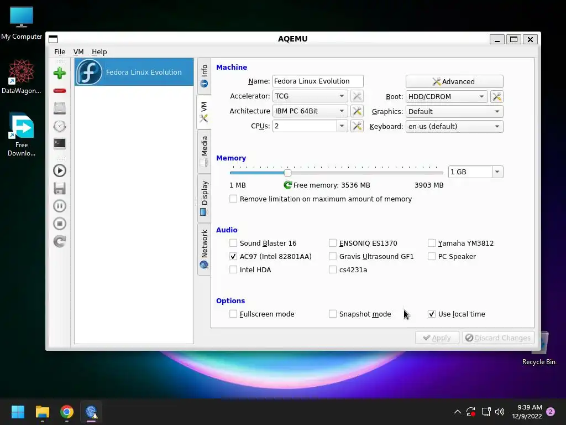Open the VM menu

(78, 51)
